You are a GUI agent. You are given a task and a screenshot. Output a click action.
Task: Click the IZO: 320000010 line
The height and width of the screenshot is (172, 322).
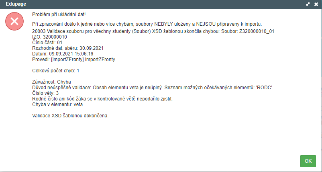[x=49, y=37]
